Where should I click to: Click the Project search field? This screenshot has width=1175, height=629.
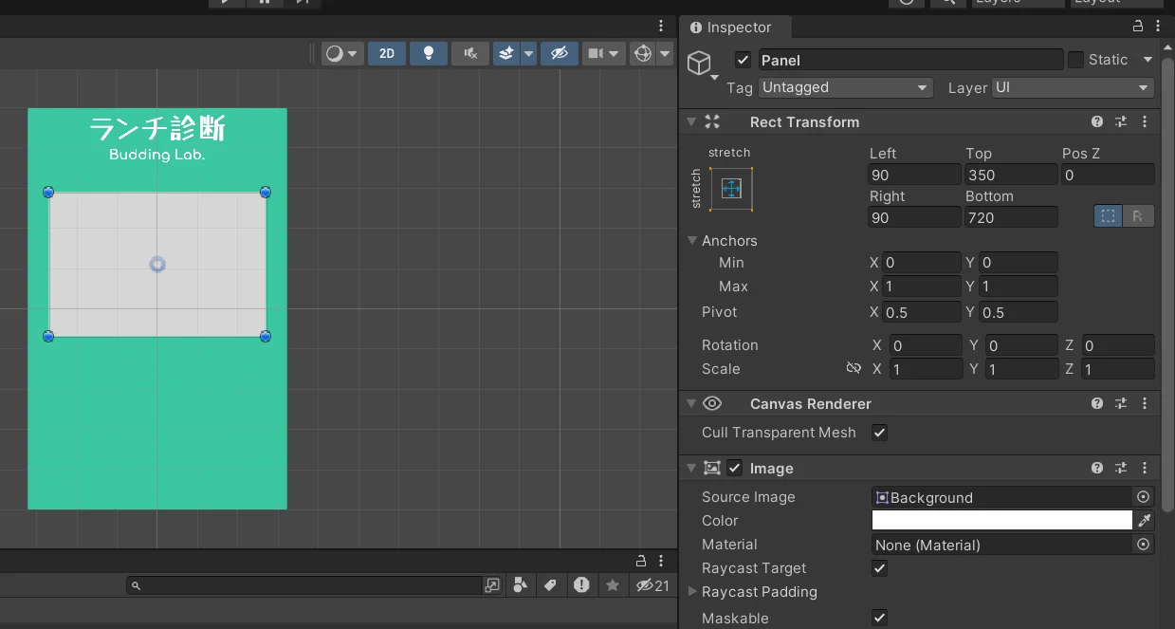pos(304,585)
